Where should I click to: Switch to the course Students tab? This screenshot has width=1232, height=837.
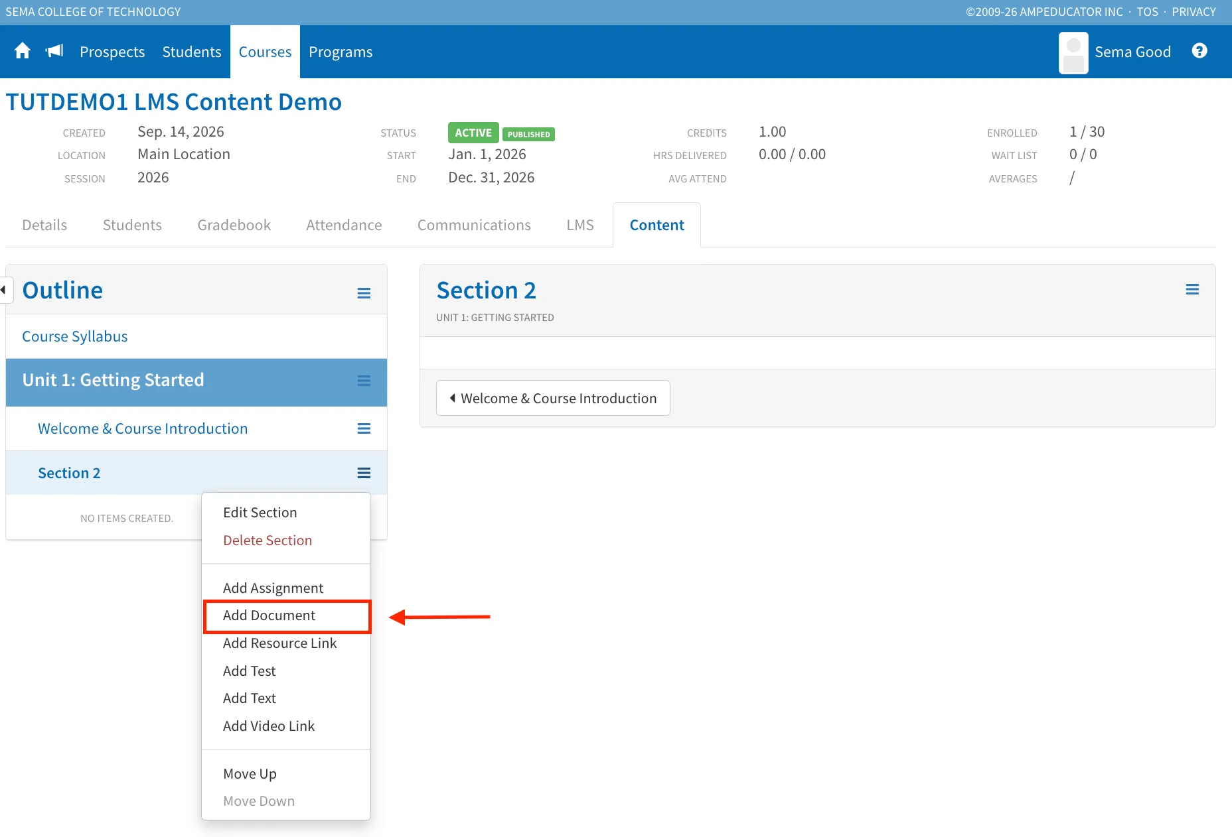point(132,225)
